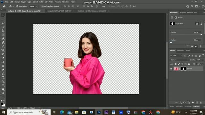This screenshot has height=115, width=205.
Task: Toggle the Auto-Select checkbox
Action: point(17,6)
